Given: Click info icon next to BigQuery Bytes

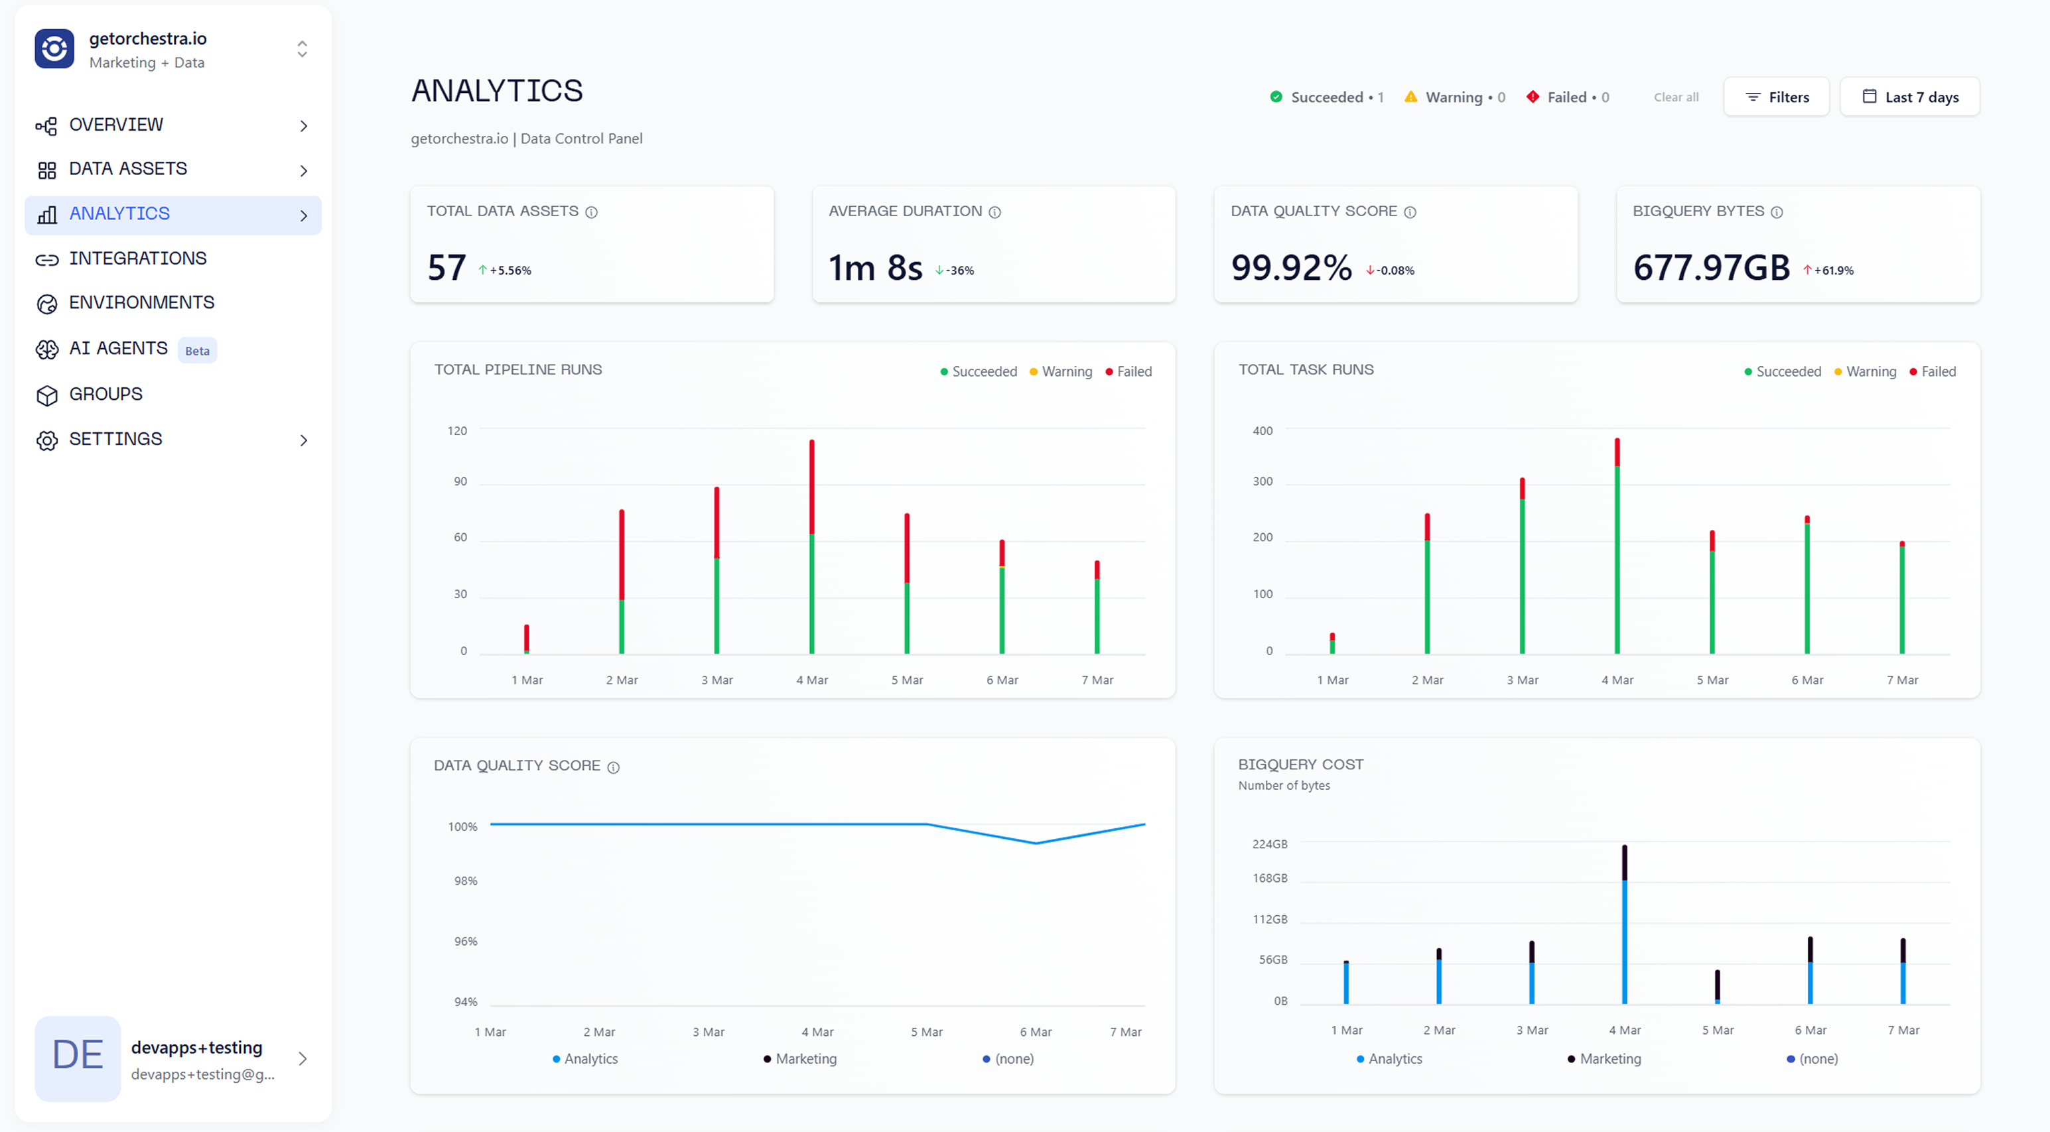Looking at the screenshot, I should pos(1776,212).
